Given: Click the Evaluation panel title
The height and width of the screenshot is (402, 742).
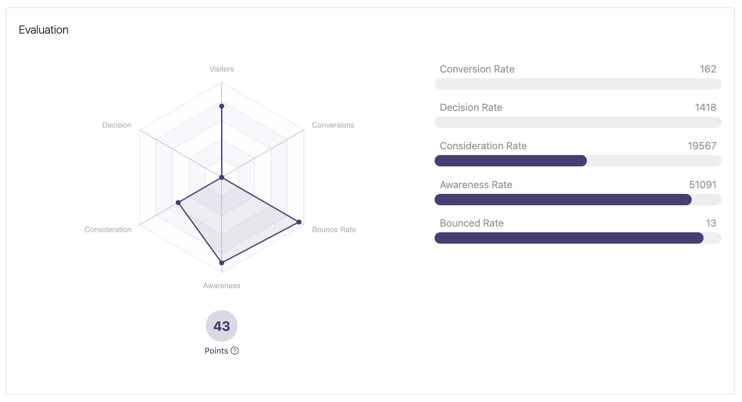Looking at the screenshot, I should click(43, 29).
